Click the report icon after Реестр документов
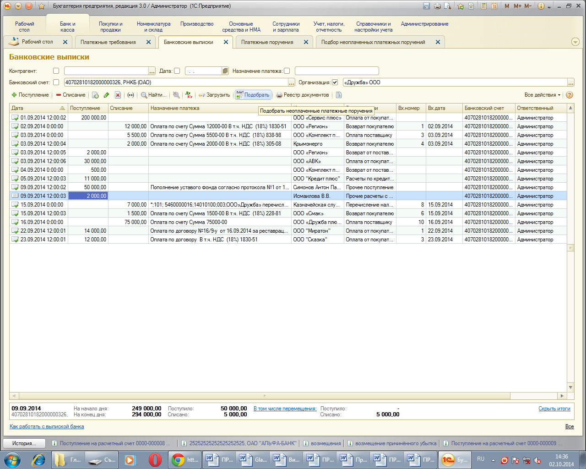 (339, 95)
